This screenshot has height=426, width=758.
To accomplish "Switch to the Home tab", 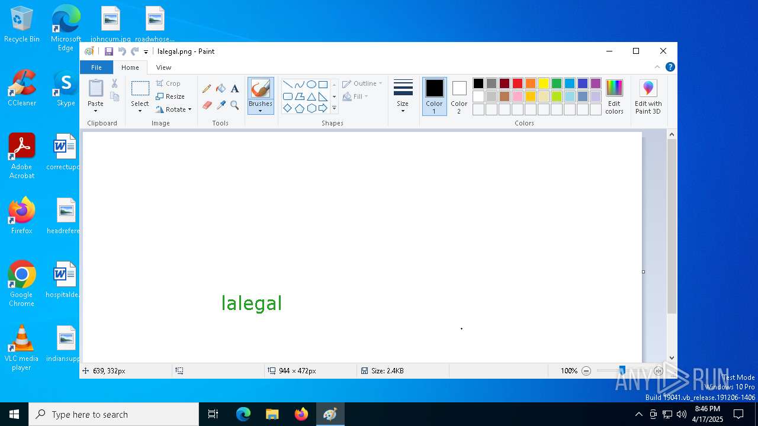I will coord(130,67).
